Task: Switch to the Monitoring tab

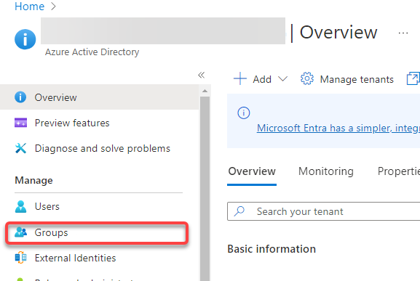Action: [x=325, y=171]
